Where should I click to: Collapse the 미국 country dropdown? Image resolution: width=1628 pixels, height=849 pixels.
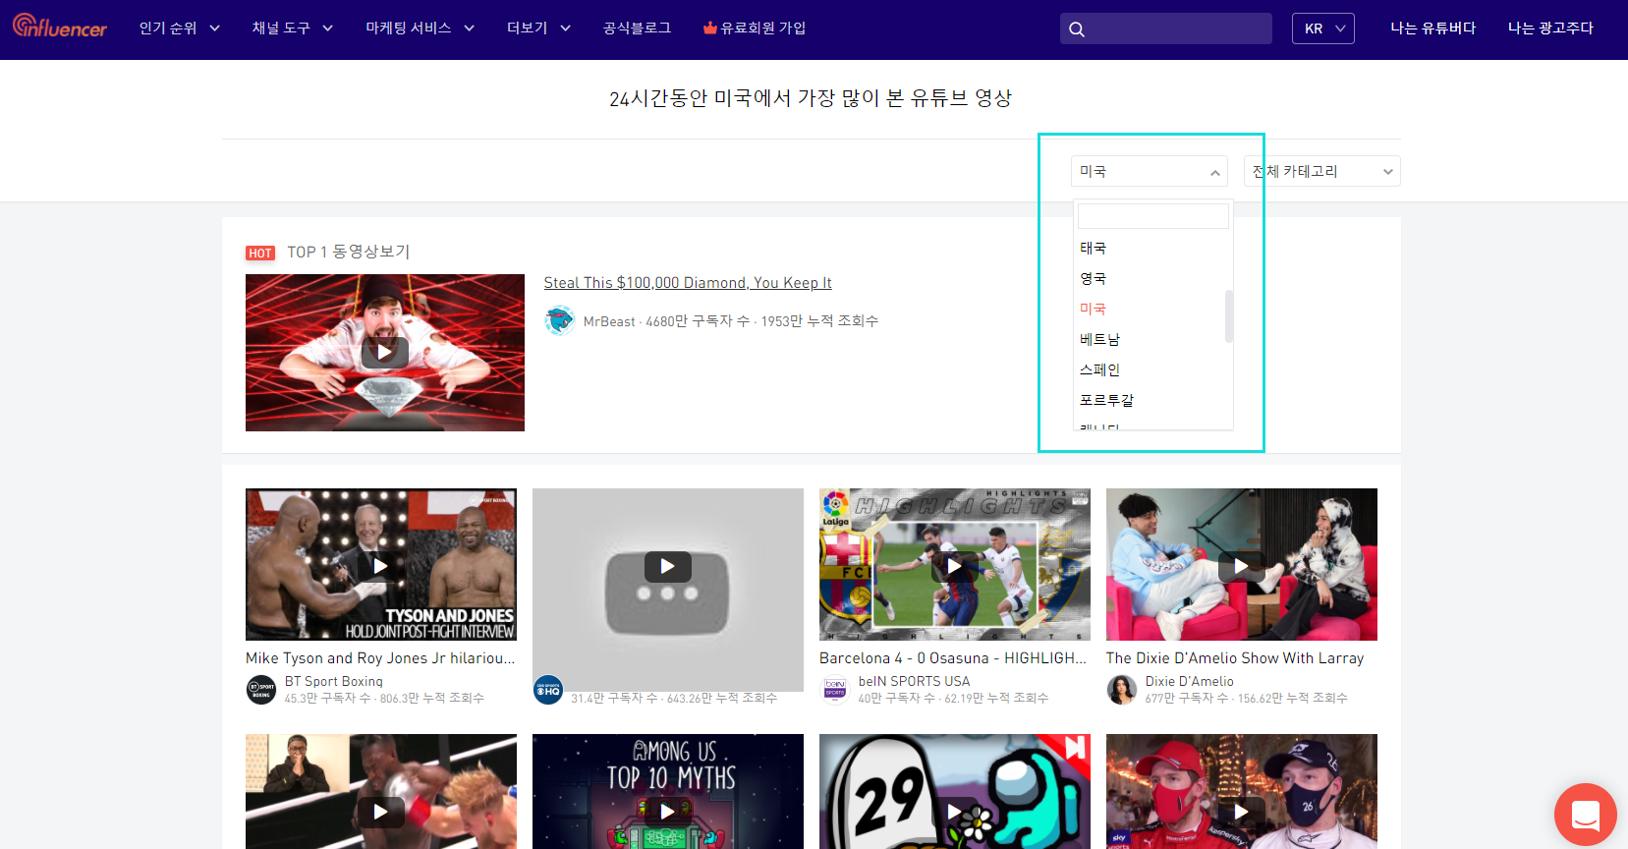[x=1150, y=171]
